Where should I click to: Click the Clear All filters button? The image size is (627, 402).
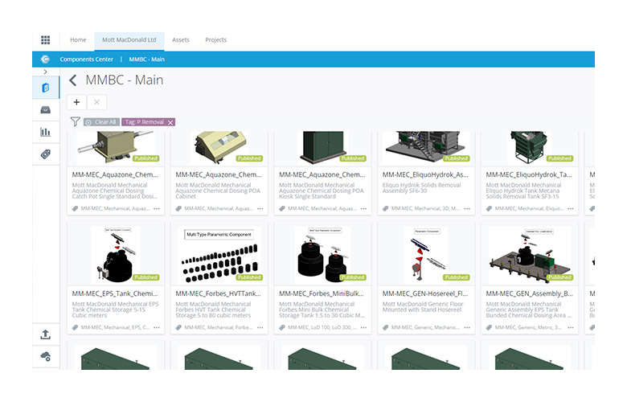coord(101,122)
